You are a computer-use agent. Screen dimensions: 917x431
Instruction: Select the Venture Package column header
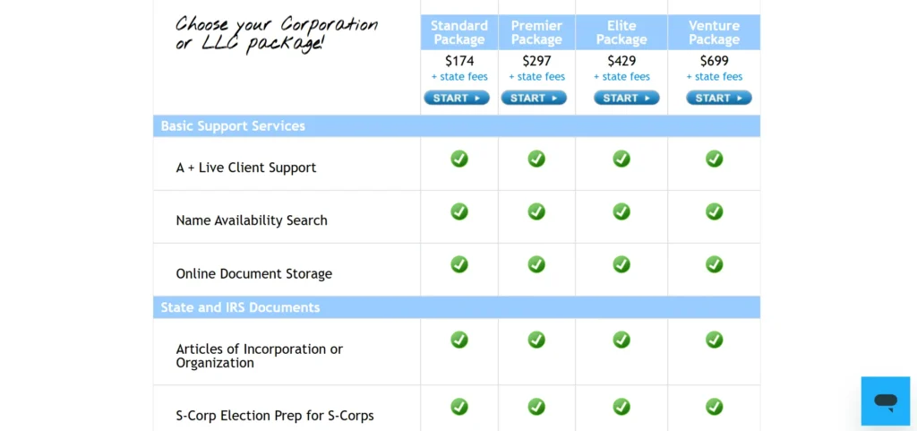tap(714, 32)
